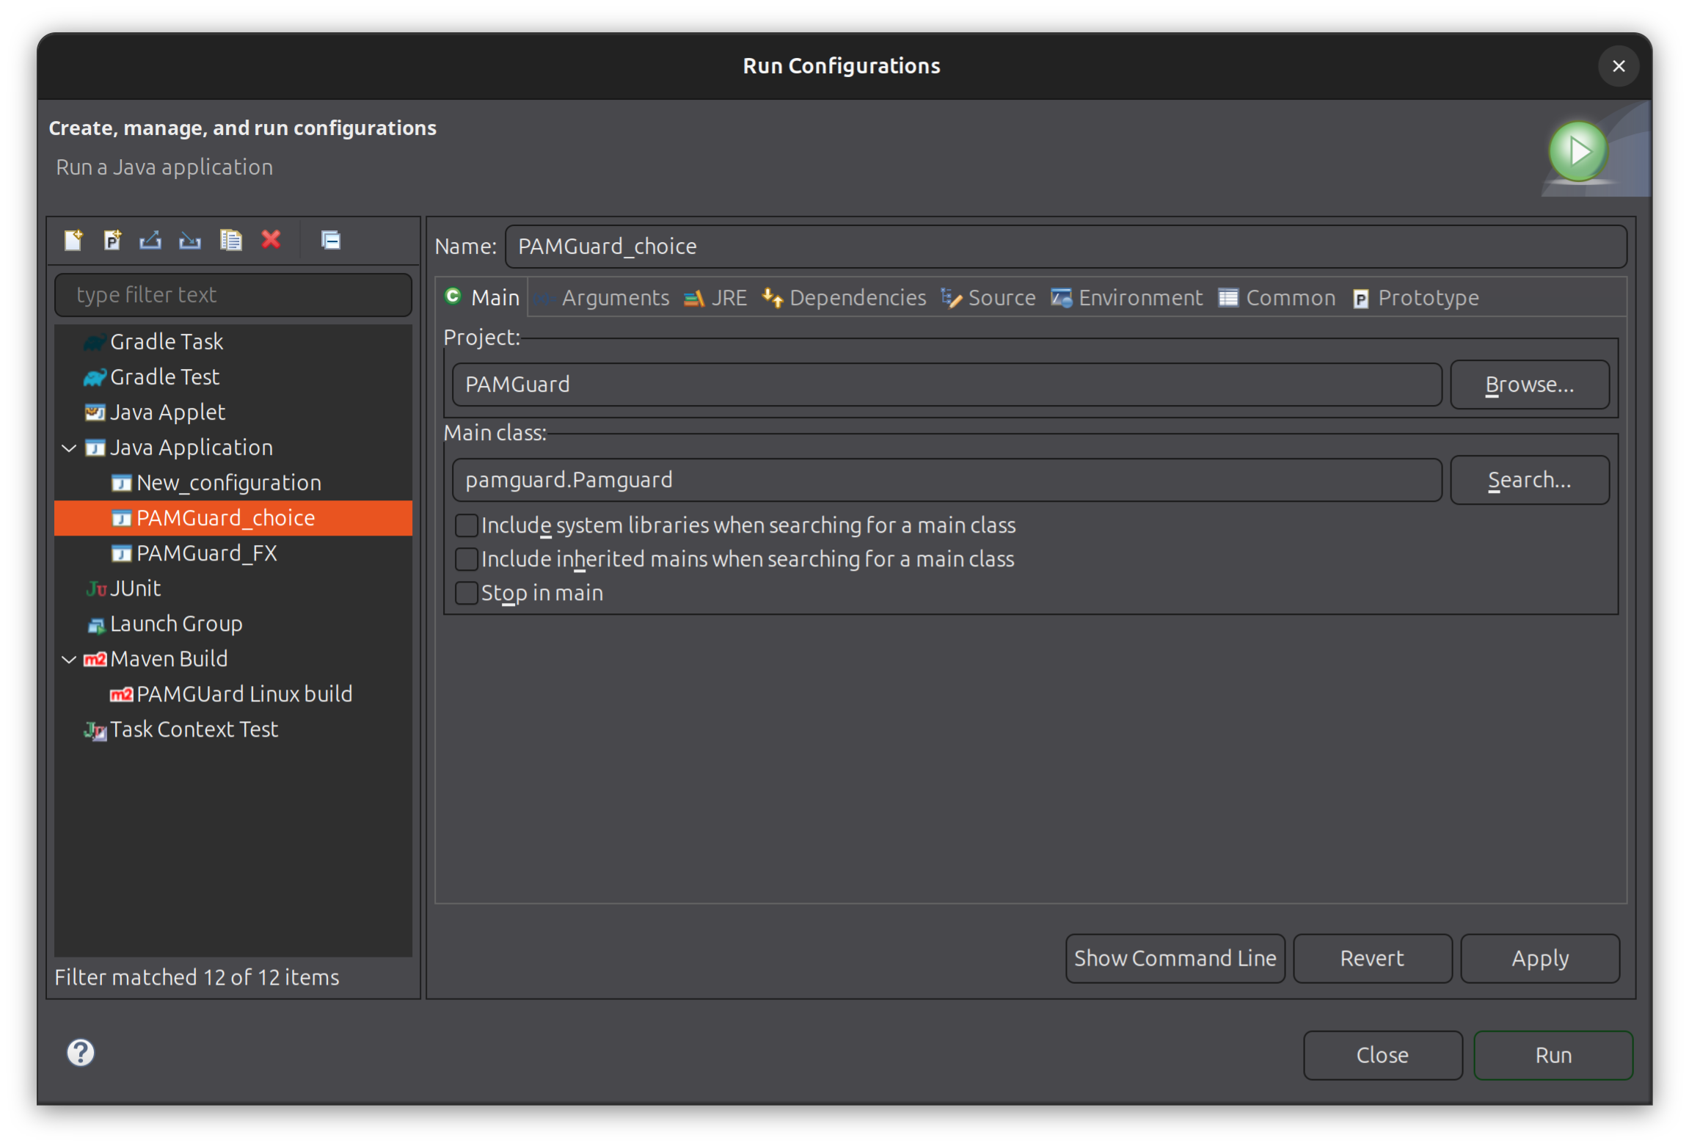Collapse the Java Application tree node
Viewport: 1689px width, 1146px height.
tap(69, 448)
